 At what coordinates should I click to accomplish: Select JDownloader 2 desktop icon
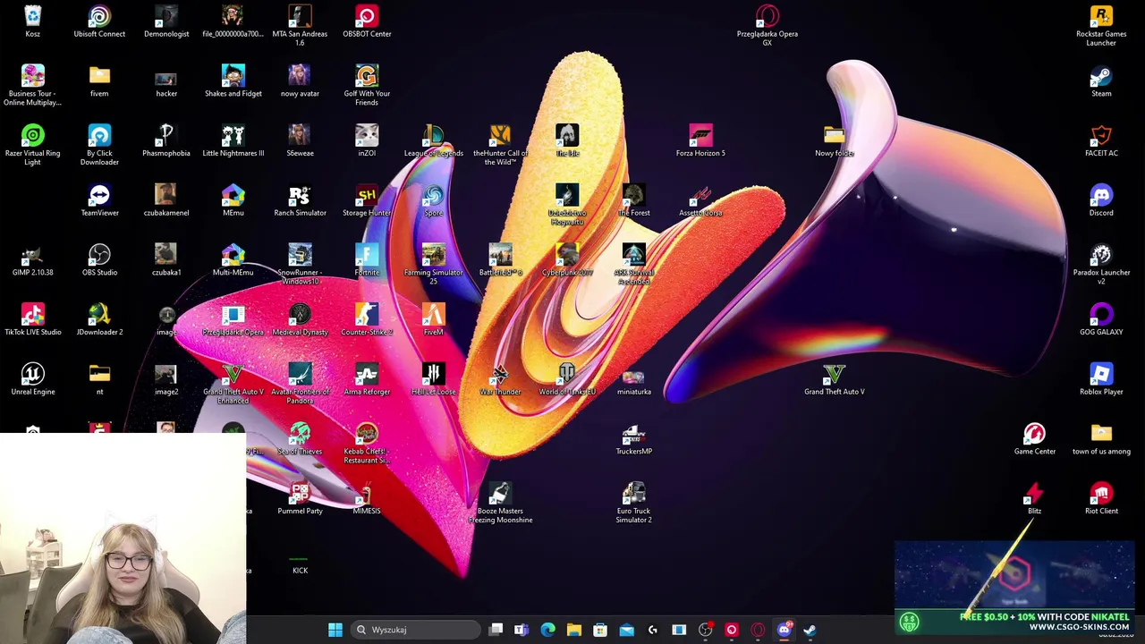coord(99,320)
